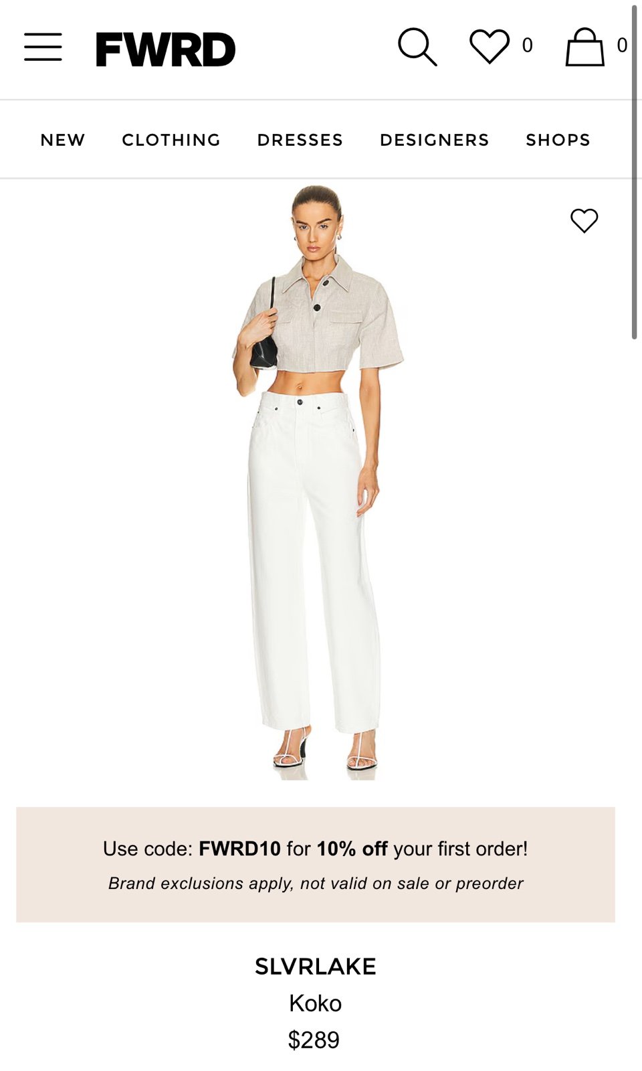Click the $289 price
The width and height of the screenshot is (642, 1071).
[x=314, y=1040]
